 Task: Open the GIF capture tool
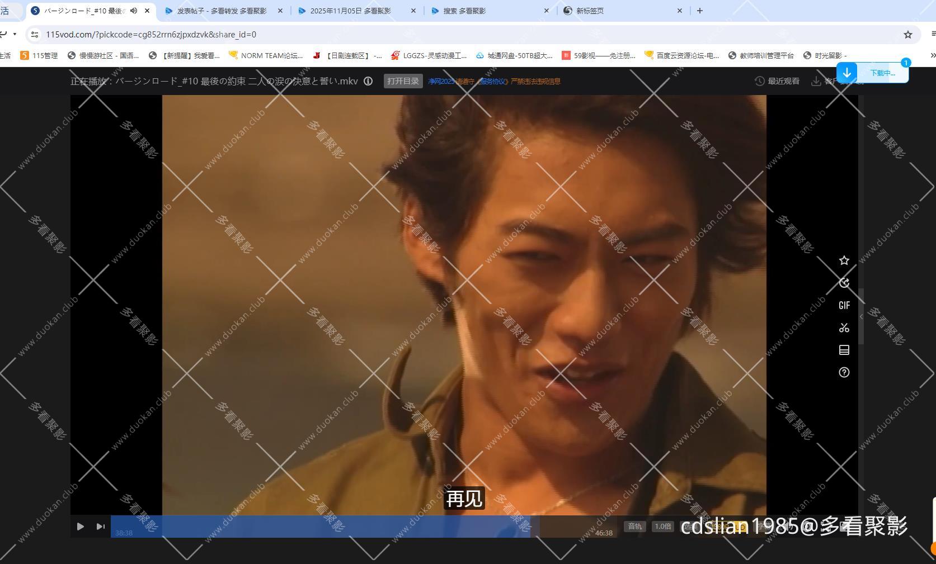coord(844,305)
